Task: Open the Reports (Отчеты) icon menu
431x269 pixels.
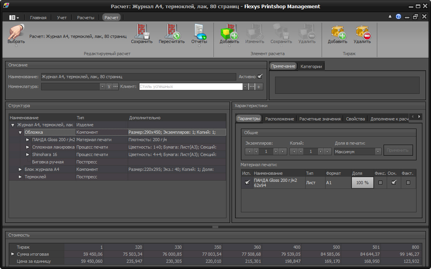Action: [x=199, y=33]
